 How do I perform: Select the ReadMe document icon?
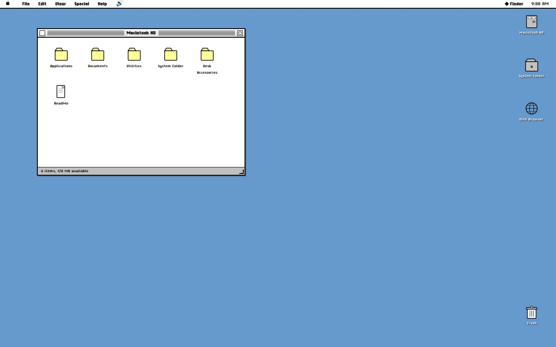click(61, 92)
